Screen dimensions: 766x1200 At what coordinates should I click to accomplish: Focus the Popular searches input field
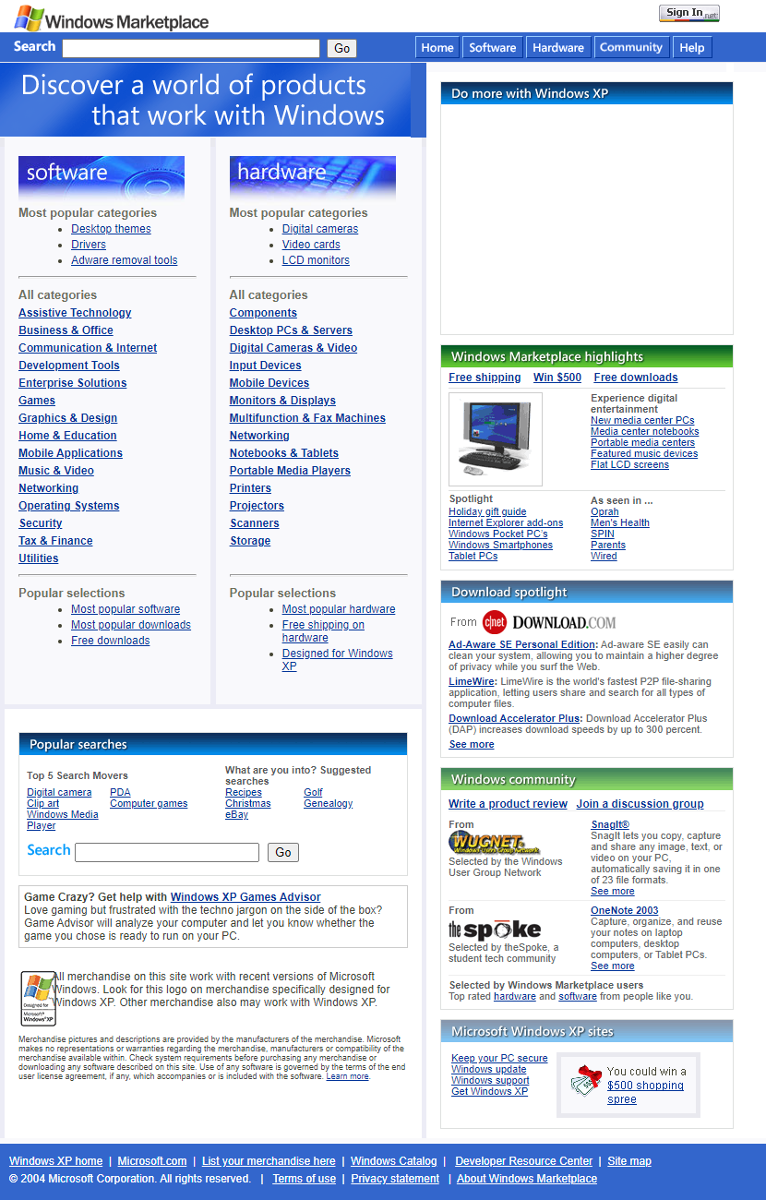(167, 852)
